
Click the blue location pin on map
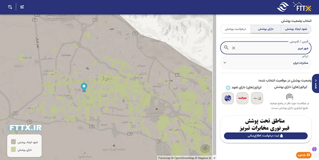point(84,87)
